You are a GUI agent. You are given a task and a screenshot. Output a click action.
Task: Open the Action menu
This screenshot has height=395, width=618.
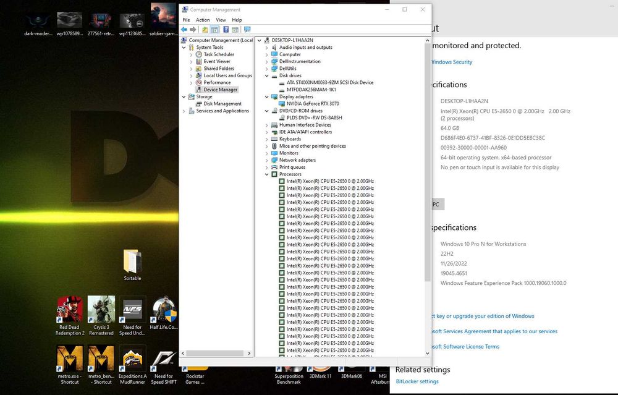(203, 20)
